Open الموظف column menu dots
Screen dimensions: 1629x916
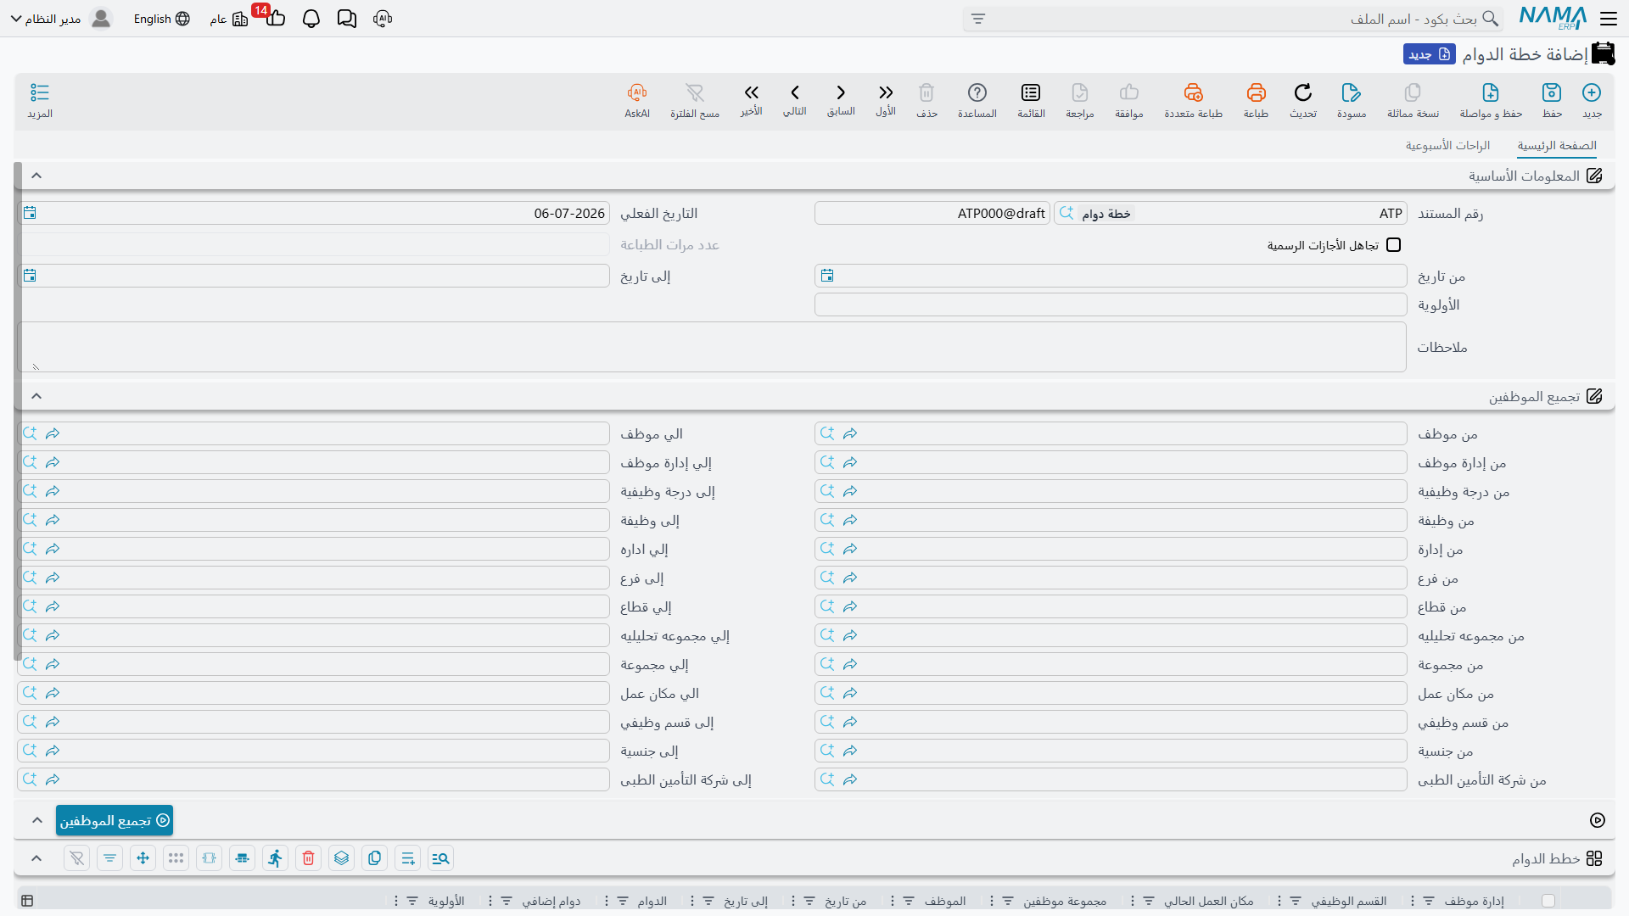pyautogui.click(x=893, y=901)
